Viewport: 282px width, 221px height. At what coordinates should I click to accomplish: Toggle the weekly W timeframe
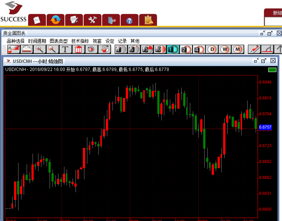pos(225,49)
